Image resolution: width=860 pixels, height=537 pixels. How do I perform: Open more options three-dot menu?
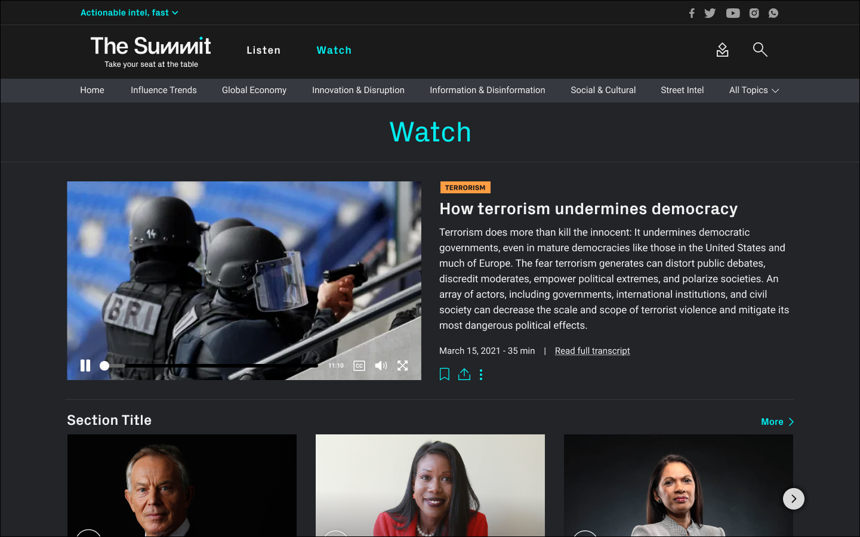click(481, 375)
